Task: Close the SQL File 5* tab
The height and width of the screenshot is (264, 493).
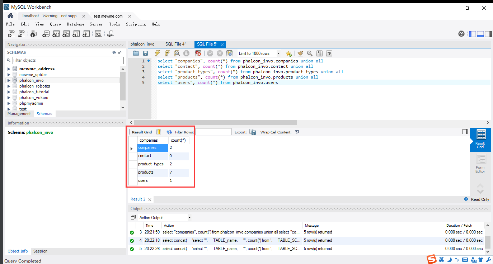Action: (x=222, y=44)
